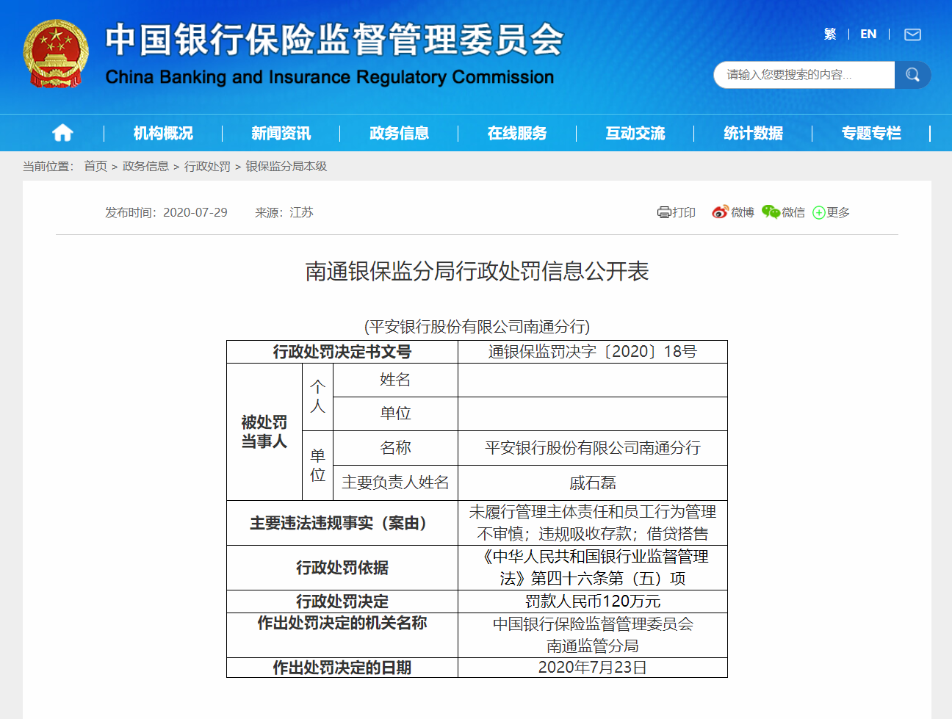Click the mail envelope icon

point(912,35)
